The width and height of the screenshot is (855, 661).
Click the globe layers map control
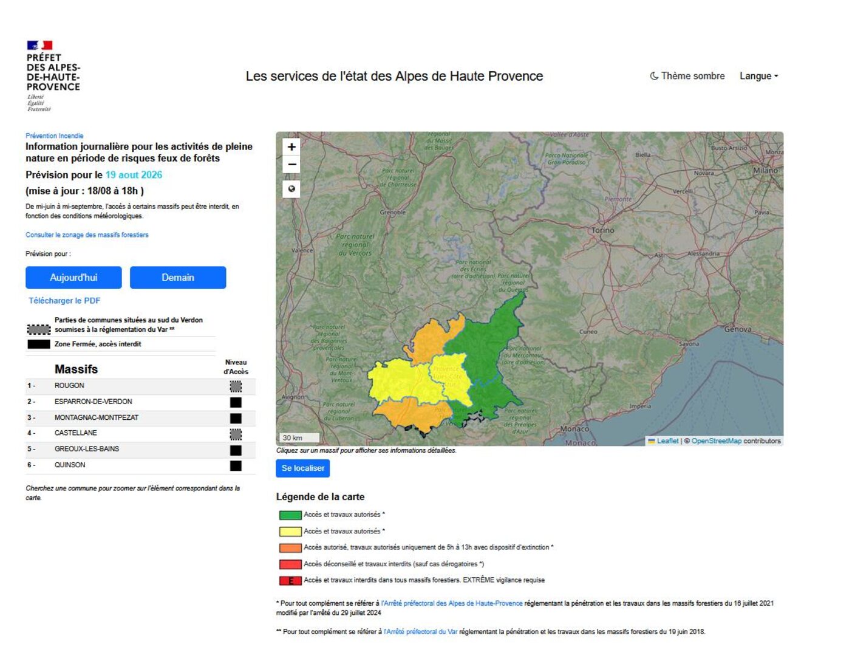[x=291, y=189]
